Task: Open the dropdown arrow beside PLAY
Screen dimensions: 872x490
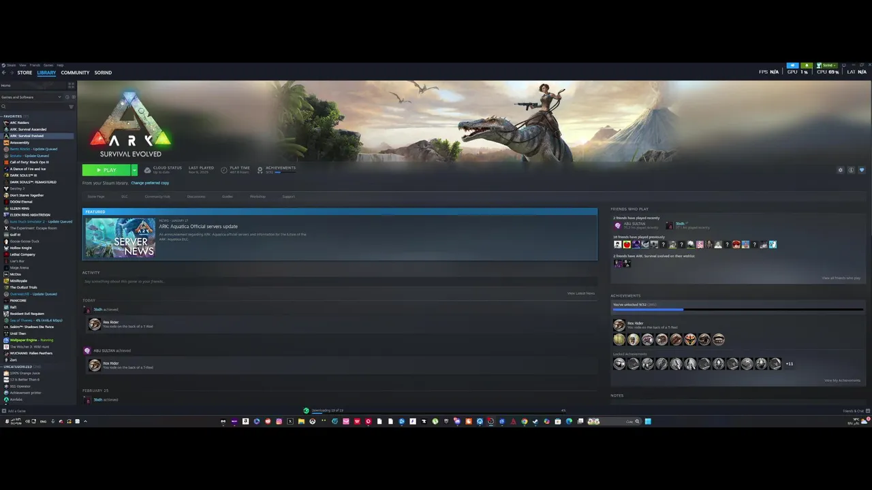Action: 134,170
